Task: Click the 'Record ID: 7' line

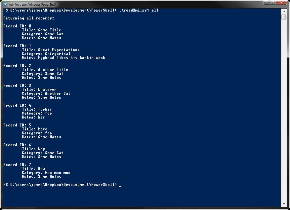Action: point(17,165)
